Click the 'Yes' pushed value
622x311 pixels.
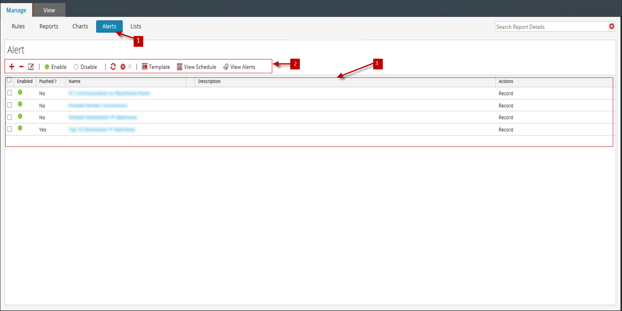43,130
